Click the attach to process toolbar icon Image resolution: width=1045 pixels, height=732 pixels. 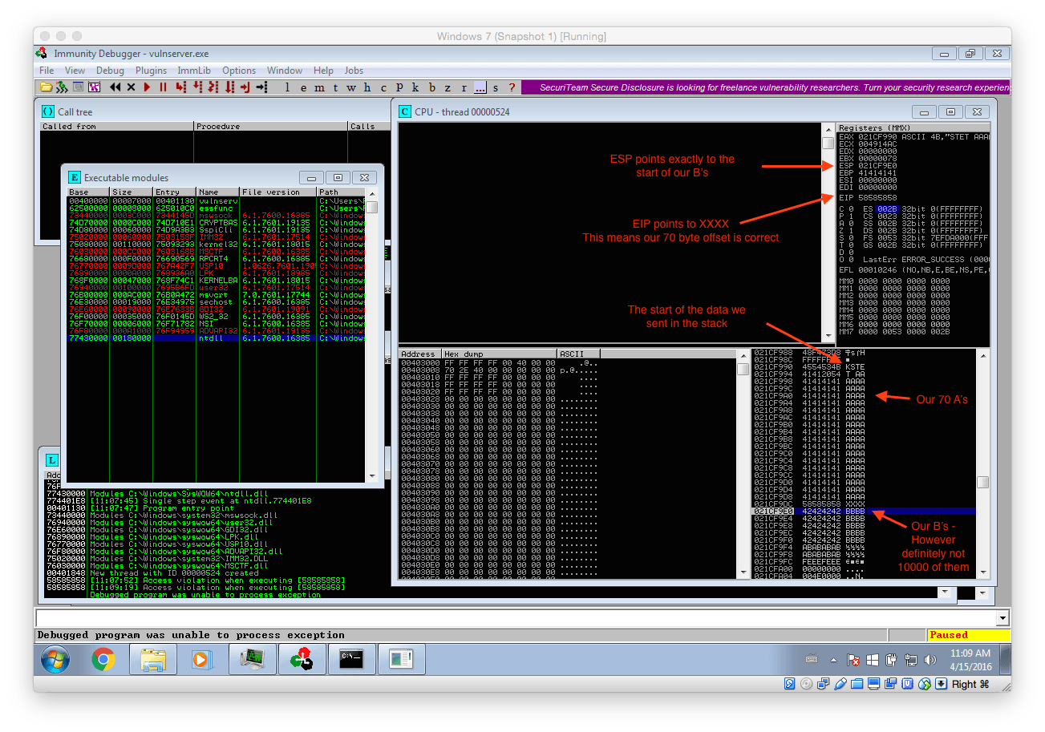pyautogui.click(x=61, y=87)
